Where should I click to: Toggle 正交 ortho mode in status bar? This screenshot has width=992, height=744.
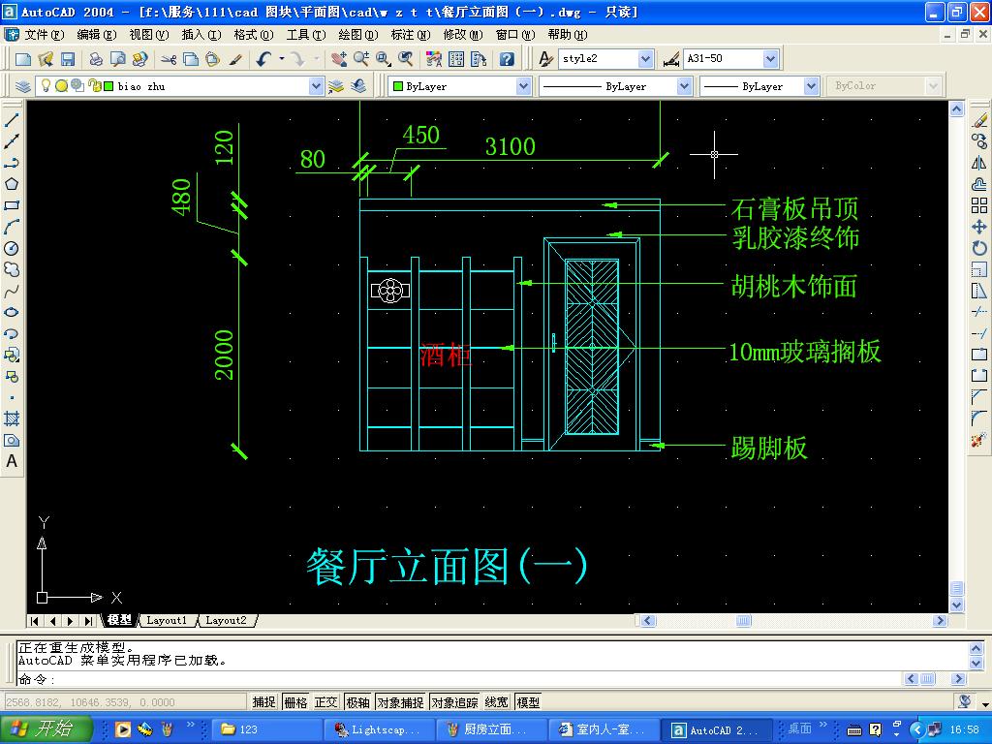point(325,702)
